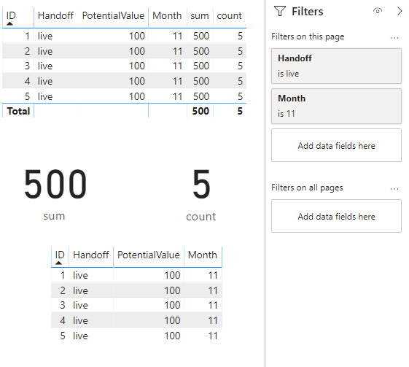The height and width of the screenshot is (367, 409).
Task: Select the sum card showing 500
Action: pos(55,185)
